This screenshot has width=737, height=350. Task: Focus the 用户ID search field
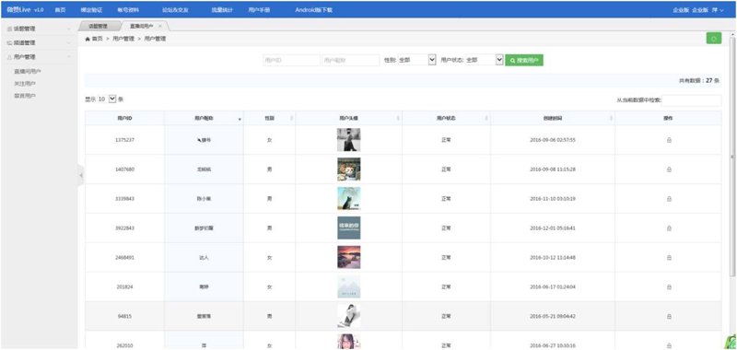[291, 60]
